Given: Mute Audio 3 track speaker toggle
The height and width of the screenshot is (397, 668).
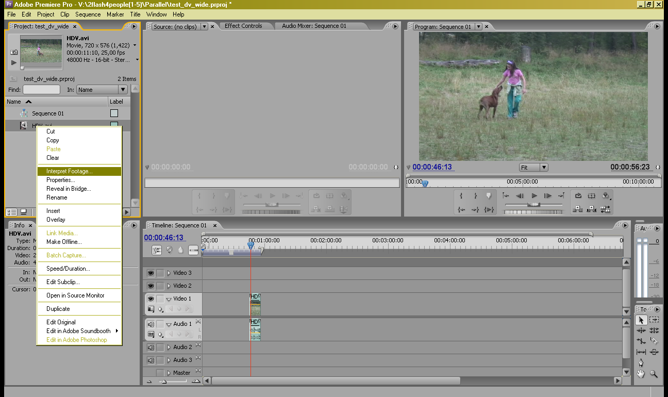Looking at the screenshot, I should pyautogui.click(x=151, y=360).
